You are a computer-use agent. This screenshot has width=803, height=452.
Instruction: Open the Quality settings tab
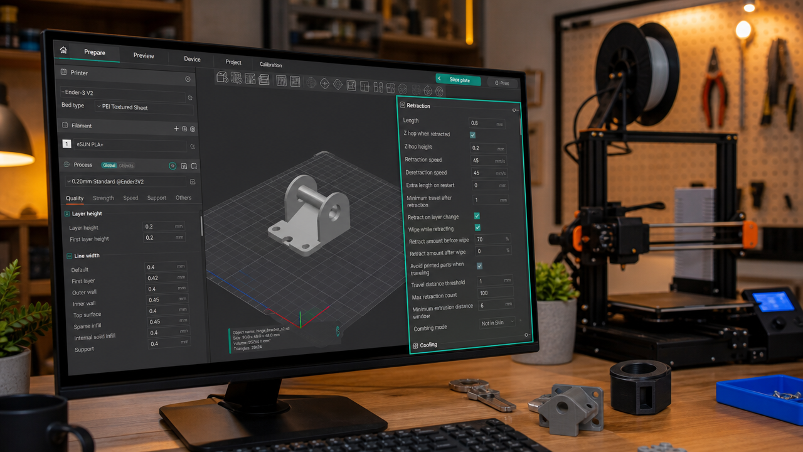[75, 198]
